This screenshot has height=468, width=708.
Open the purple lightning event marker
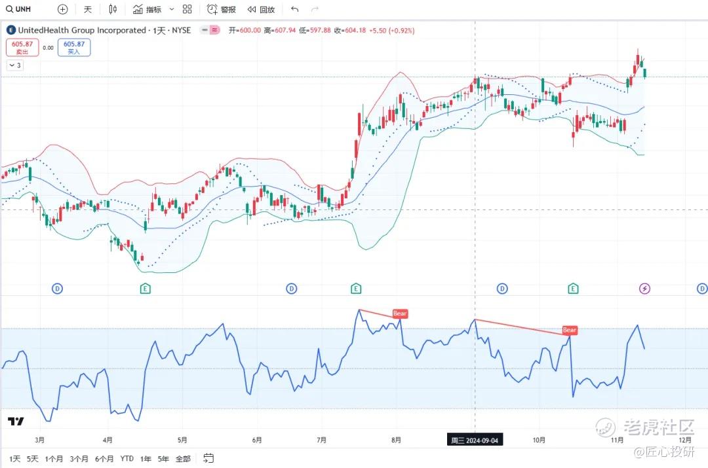pos(645,289)
